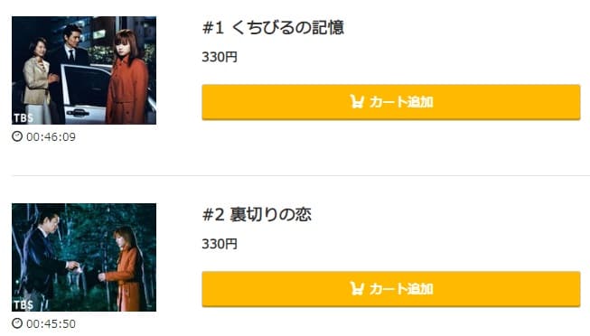
Task: Click the man in the suit in the second thumbnail
Action: point(42,259)
